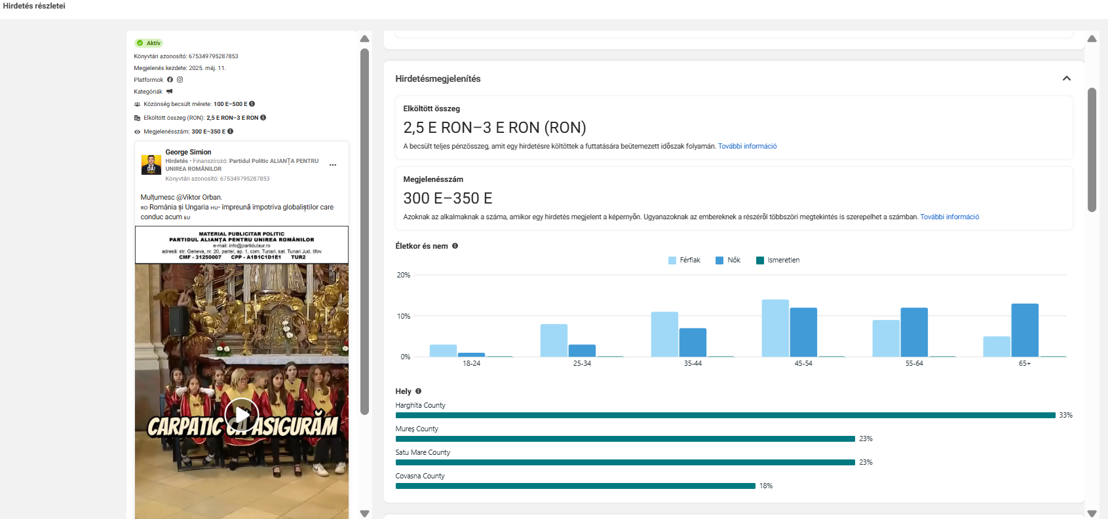
Task: Click Partidul Politic ALIANȚA PENTRU UNIREA ROMÂNILOR sponsor
Action: pyautogui.click(x=242, y=165)
